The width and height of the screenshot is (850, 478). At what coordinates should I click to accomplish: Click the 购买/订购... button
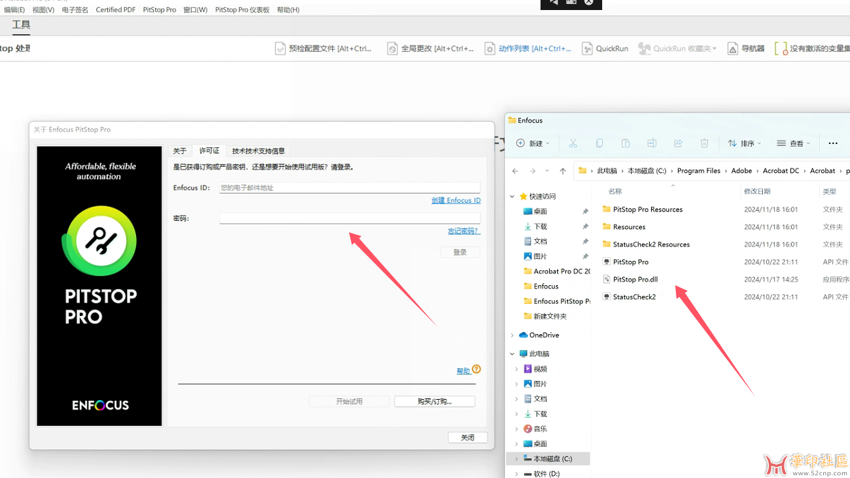435,402
